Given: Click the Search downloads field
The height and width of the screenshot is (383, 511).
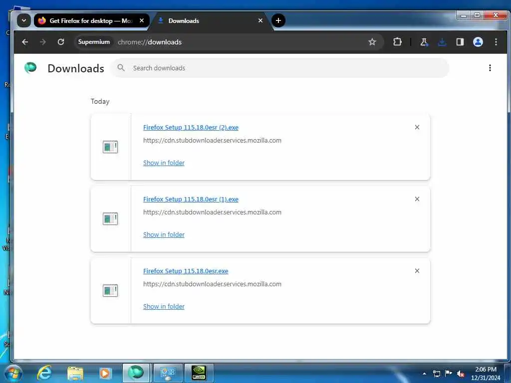Looking at the screenshot, I should [279, 68].
